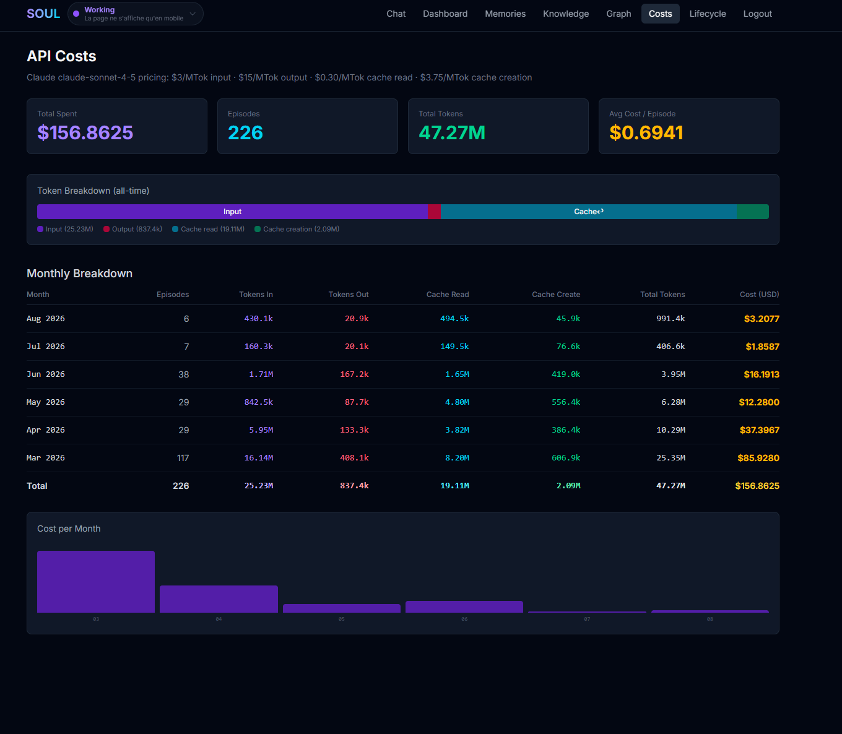This screenshot has height=734, width=842.
Task: Click the Cache read legend dot
Action: [175, 229]
